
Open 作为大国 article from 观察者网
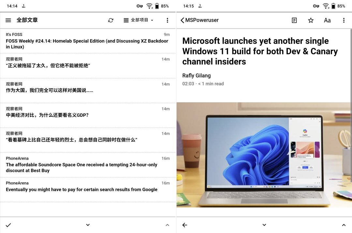point(88,91)
